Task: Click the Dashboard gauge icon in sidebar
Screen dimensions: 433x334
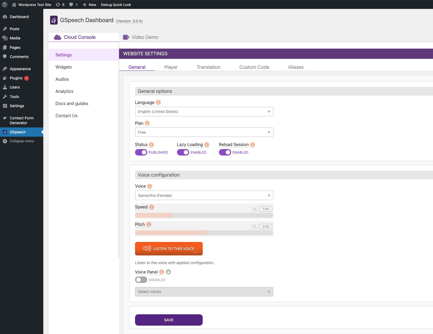Action: [x=5, y=17]
